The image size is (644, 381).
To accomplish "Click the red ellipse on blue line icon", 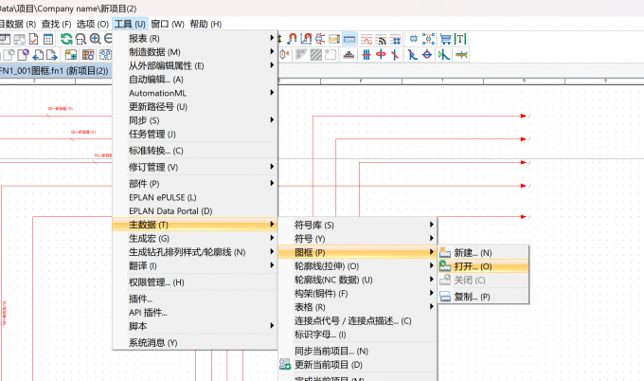I will click(381, 54).
